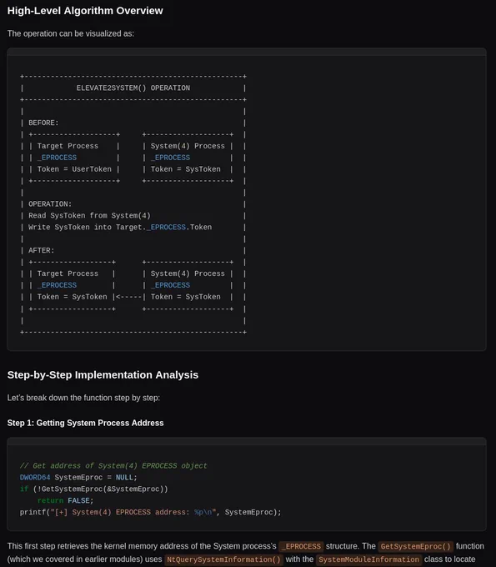The width and height of the screenshot is (496, 567).
Task: Click the AFTER: label in the diagram
Action: point(41,250)
